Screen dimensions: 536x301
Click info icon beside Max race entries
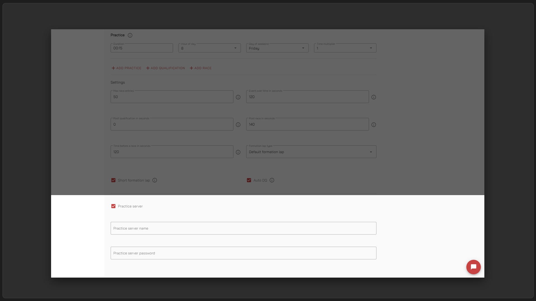coord(238,97)
